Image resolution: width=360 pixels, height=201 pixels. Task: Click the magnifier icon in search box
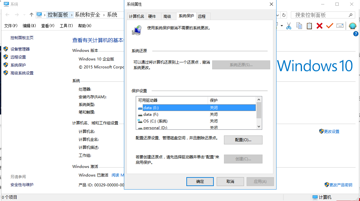[x=350, y=15]
